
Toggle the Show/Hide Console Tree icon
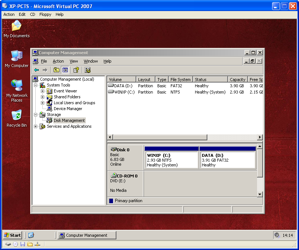[x=65, y=70]
